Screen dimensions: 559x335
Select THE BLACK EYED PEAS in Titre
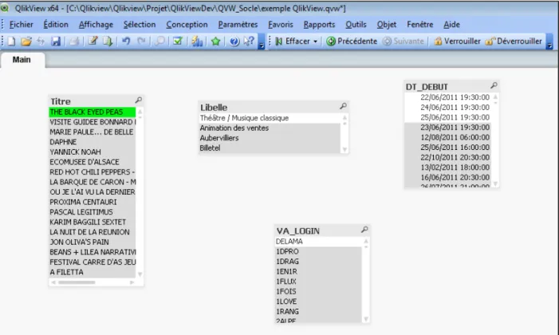(92, 112)
